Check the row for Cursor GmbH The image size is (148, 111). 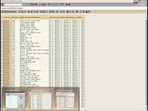click(2, 69)
